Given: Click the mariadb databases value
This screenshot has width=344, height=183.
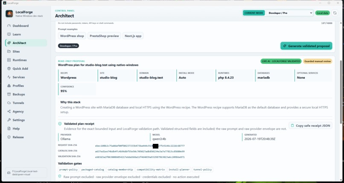Looking at the screenshot, I should coord(264,77).
